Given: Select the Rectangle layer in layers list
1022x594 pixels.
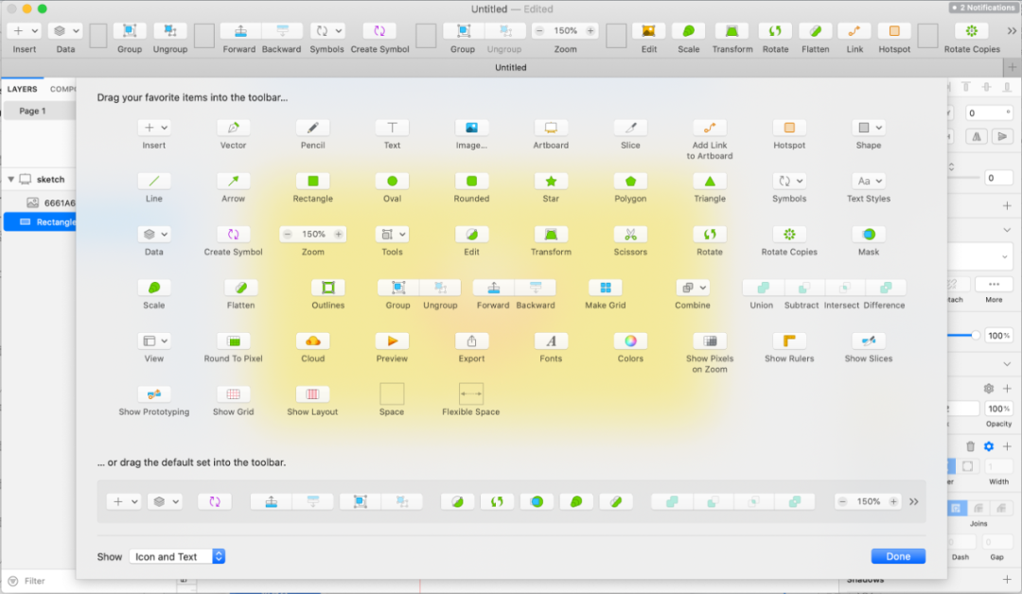Looking at the screenshot, I should tap(40, 223).
